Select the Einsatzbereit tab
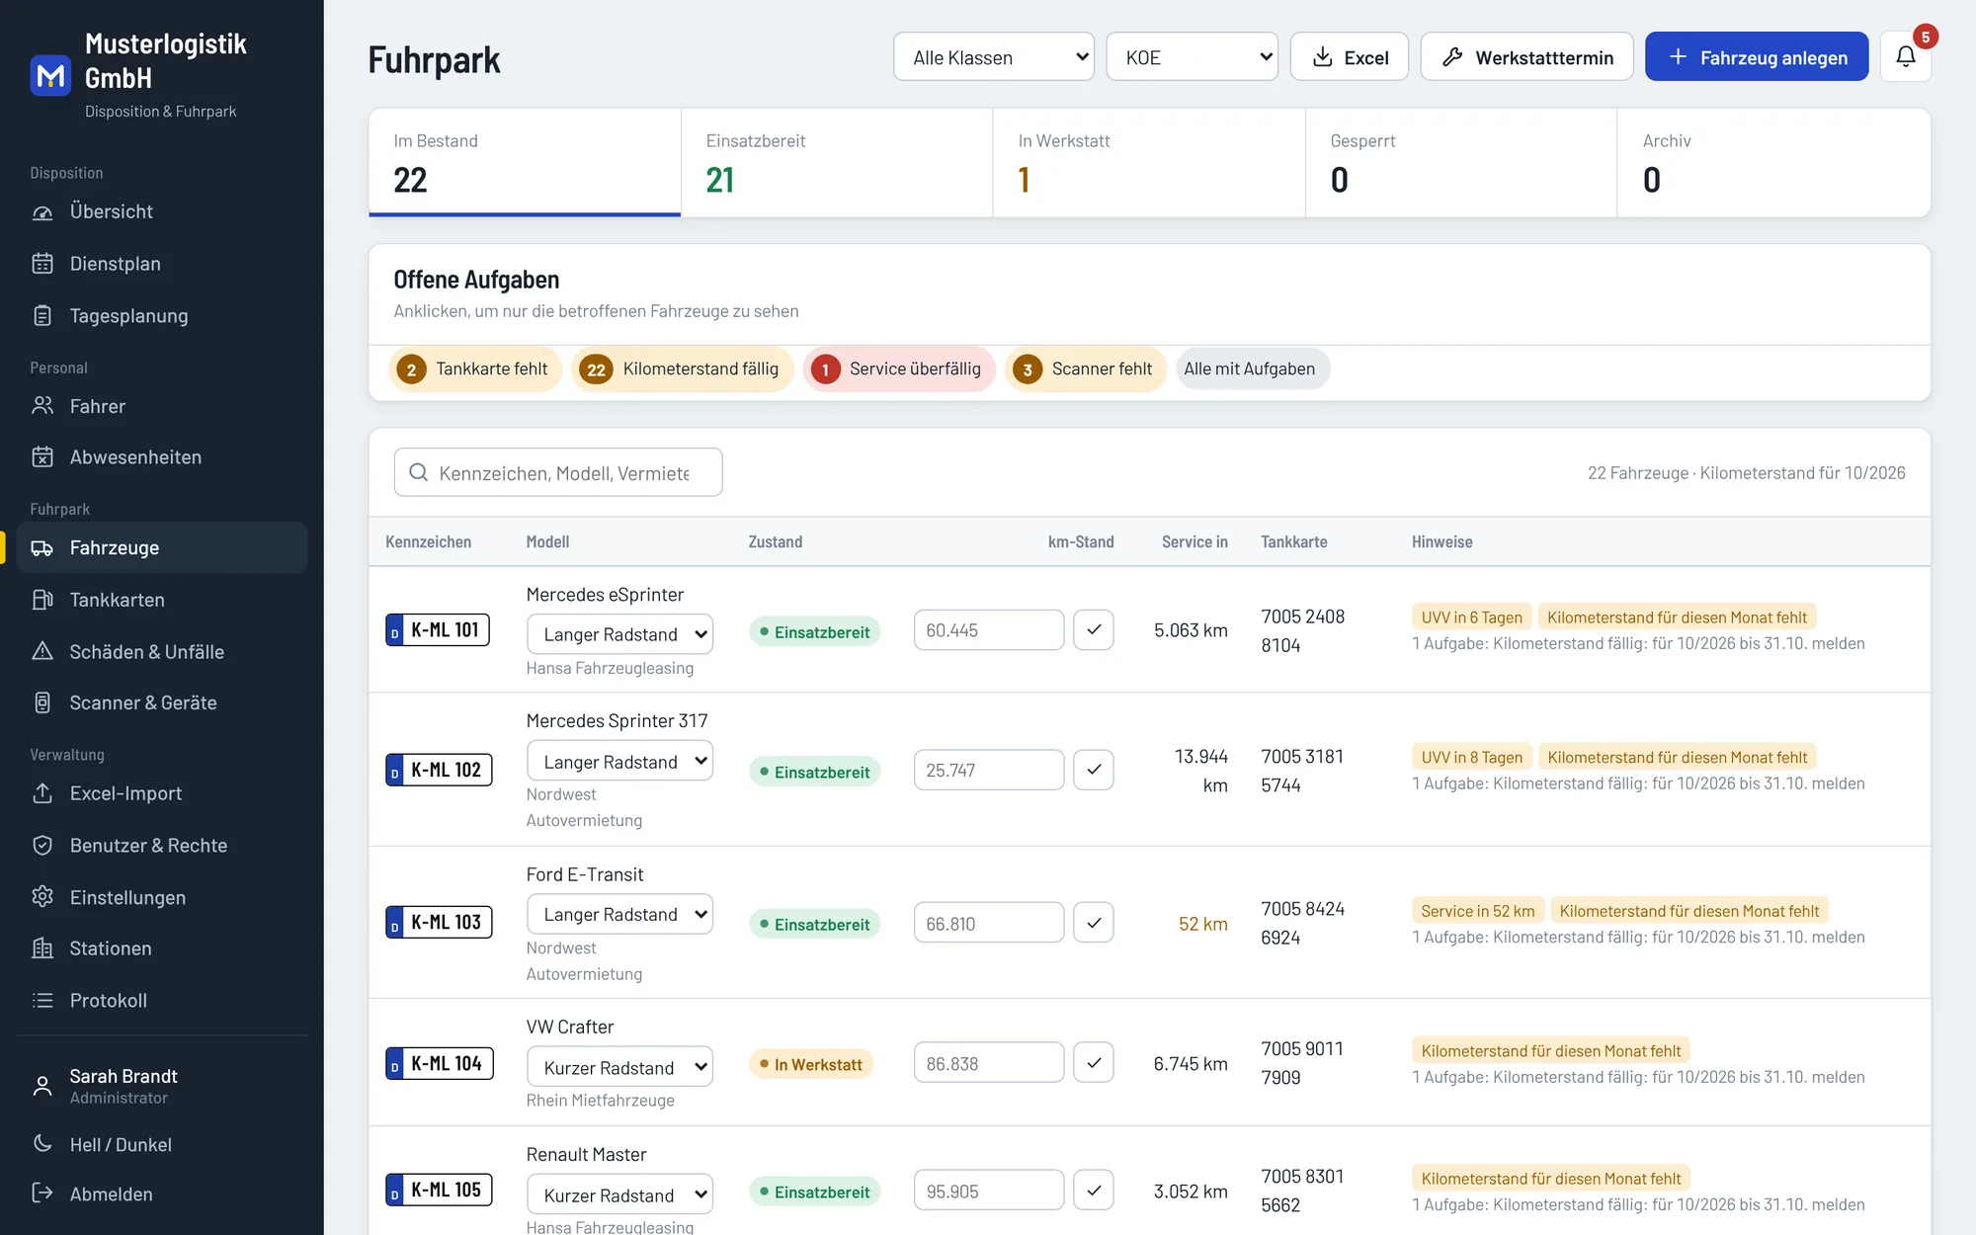 pyautogui.click(x=837, y=163)
